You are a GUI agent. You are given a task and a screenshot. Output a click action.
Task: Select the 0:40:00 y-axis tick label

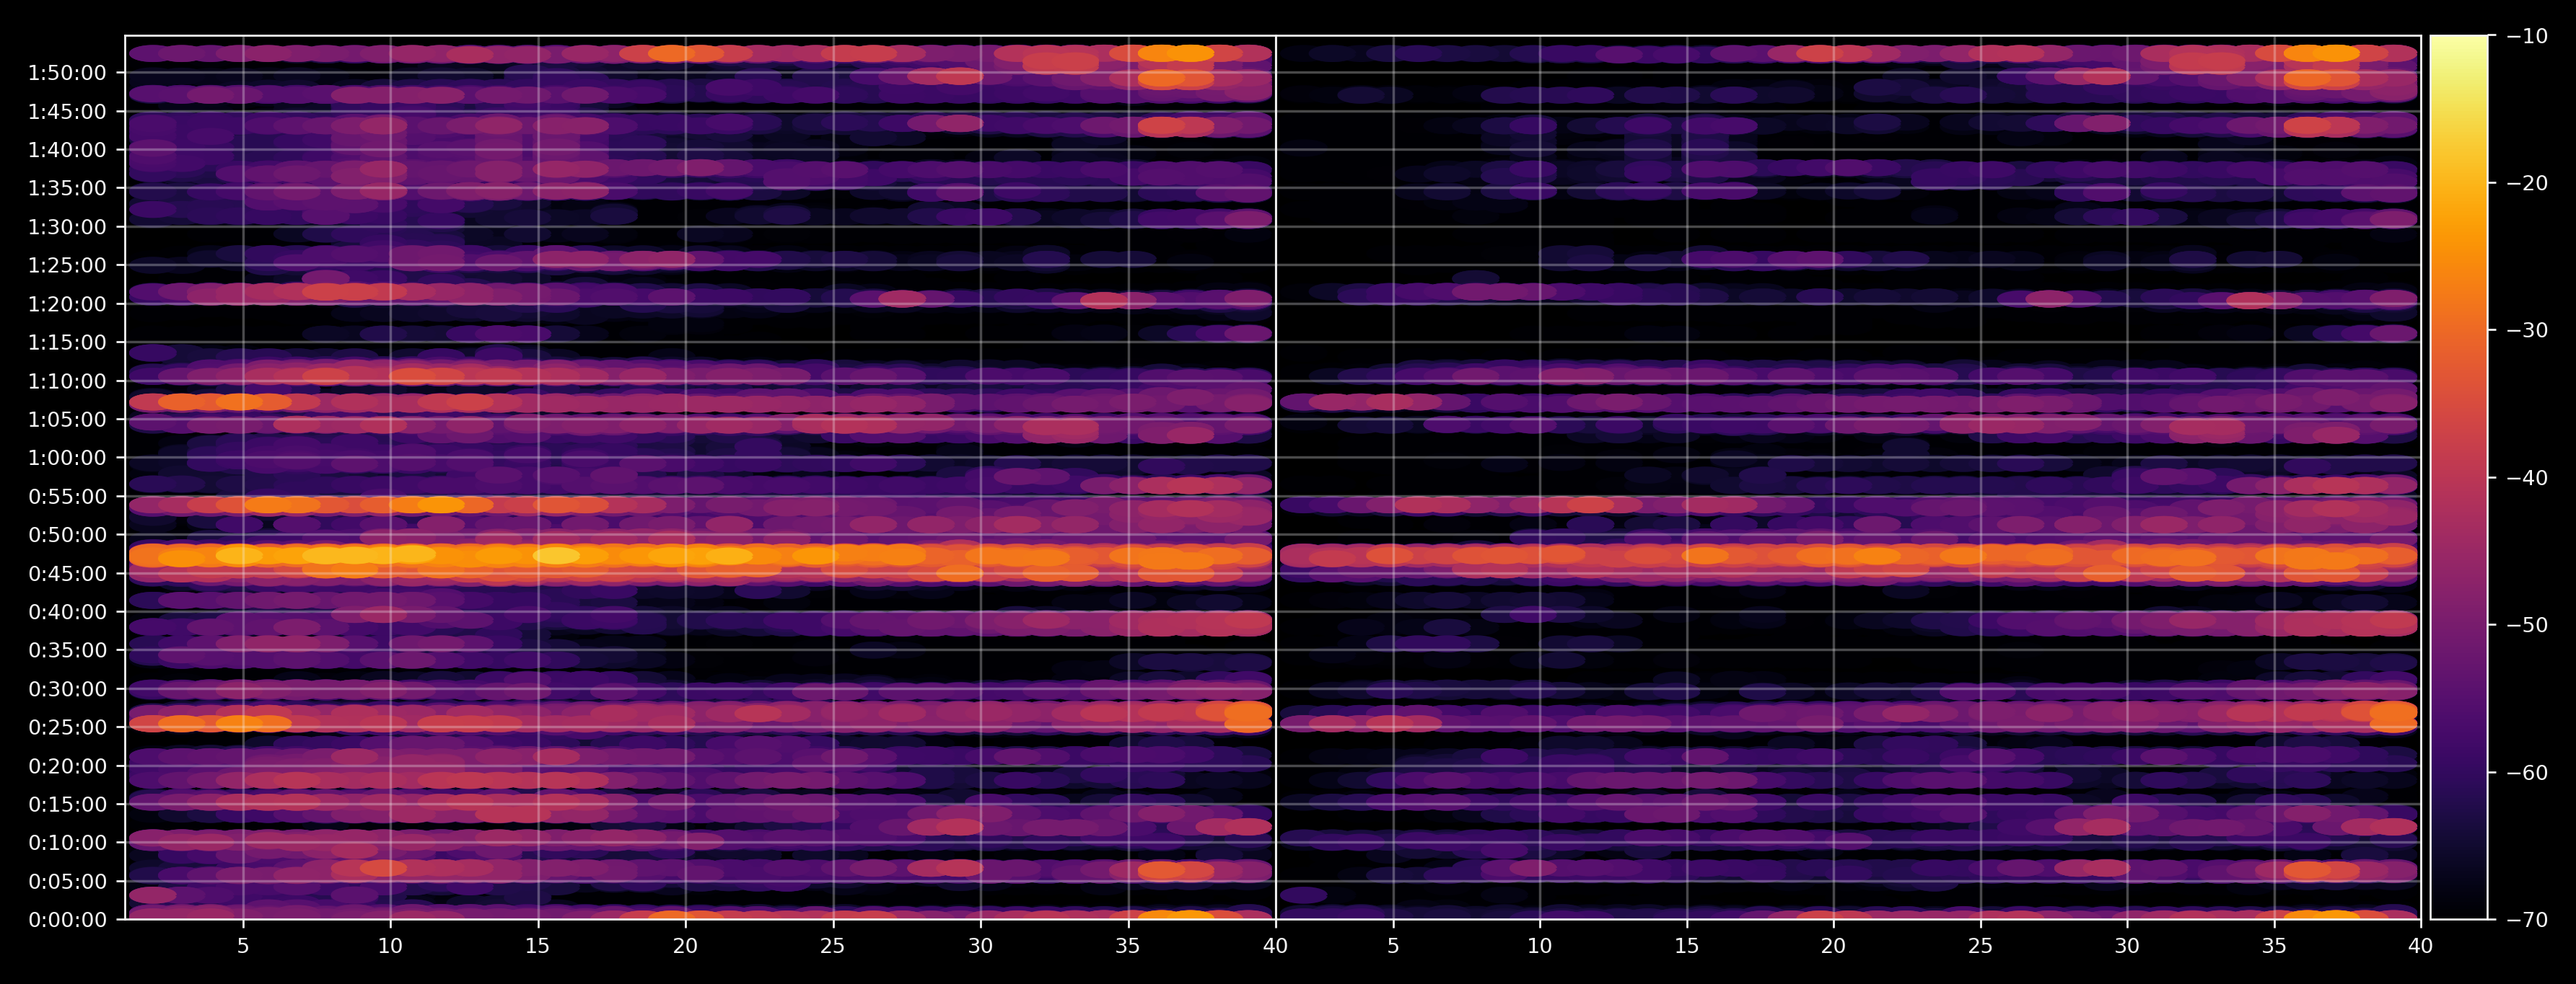tap(67, 612)
